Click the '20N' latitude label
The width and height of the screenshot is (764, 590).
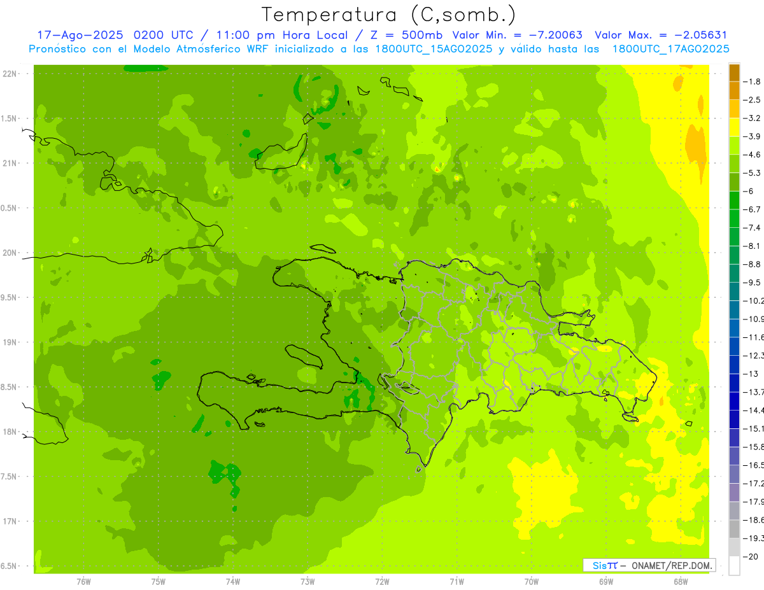click(10, 253)
